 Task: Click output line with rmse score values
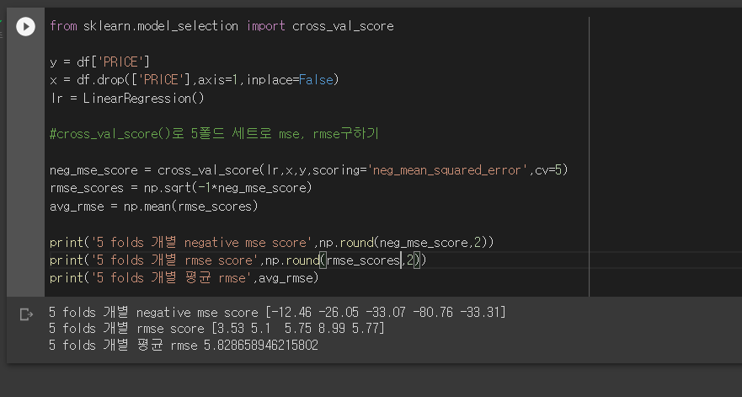pos(216,329)
